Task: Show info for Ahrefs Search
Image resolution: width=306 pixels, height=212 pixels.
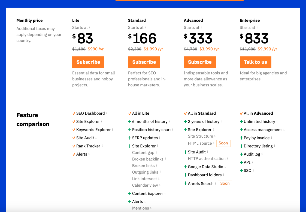Action: [x=216, y=183]
